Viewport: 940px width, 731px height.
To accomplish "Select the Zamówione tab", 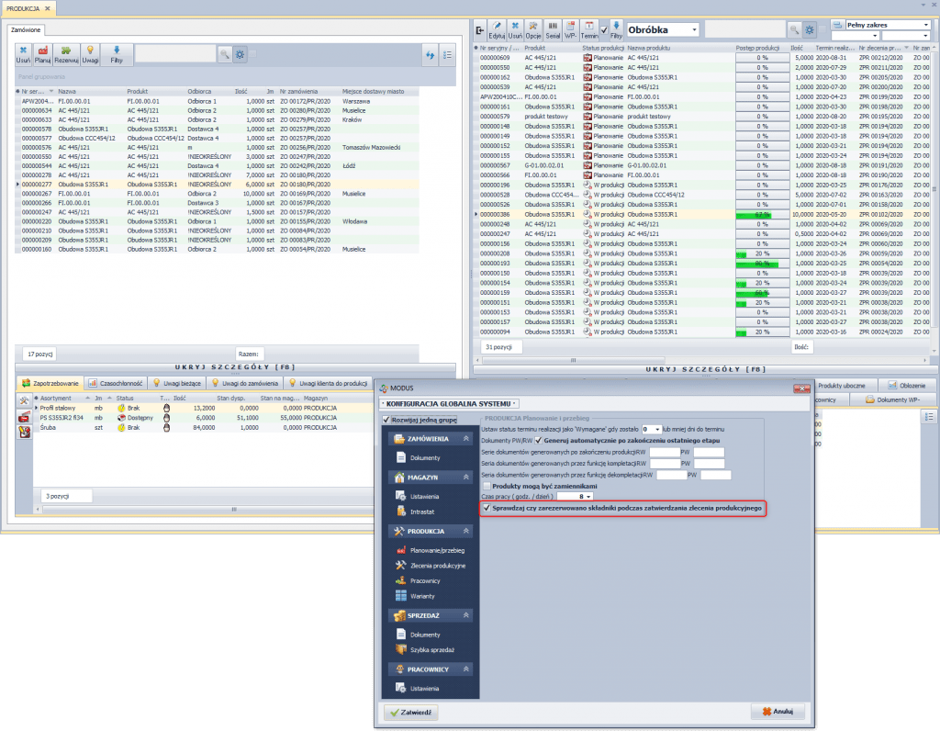I will click(26, 29).
